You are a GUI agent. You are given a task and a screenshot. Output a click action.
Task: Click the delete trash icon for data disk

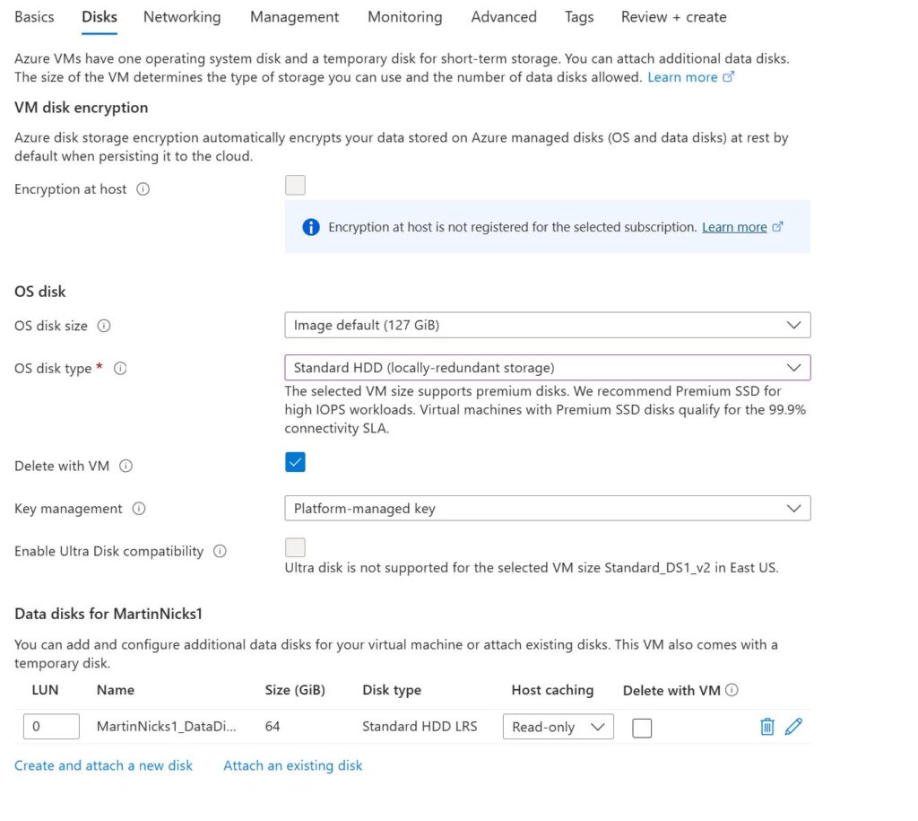tap(766, 727)
